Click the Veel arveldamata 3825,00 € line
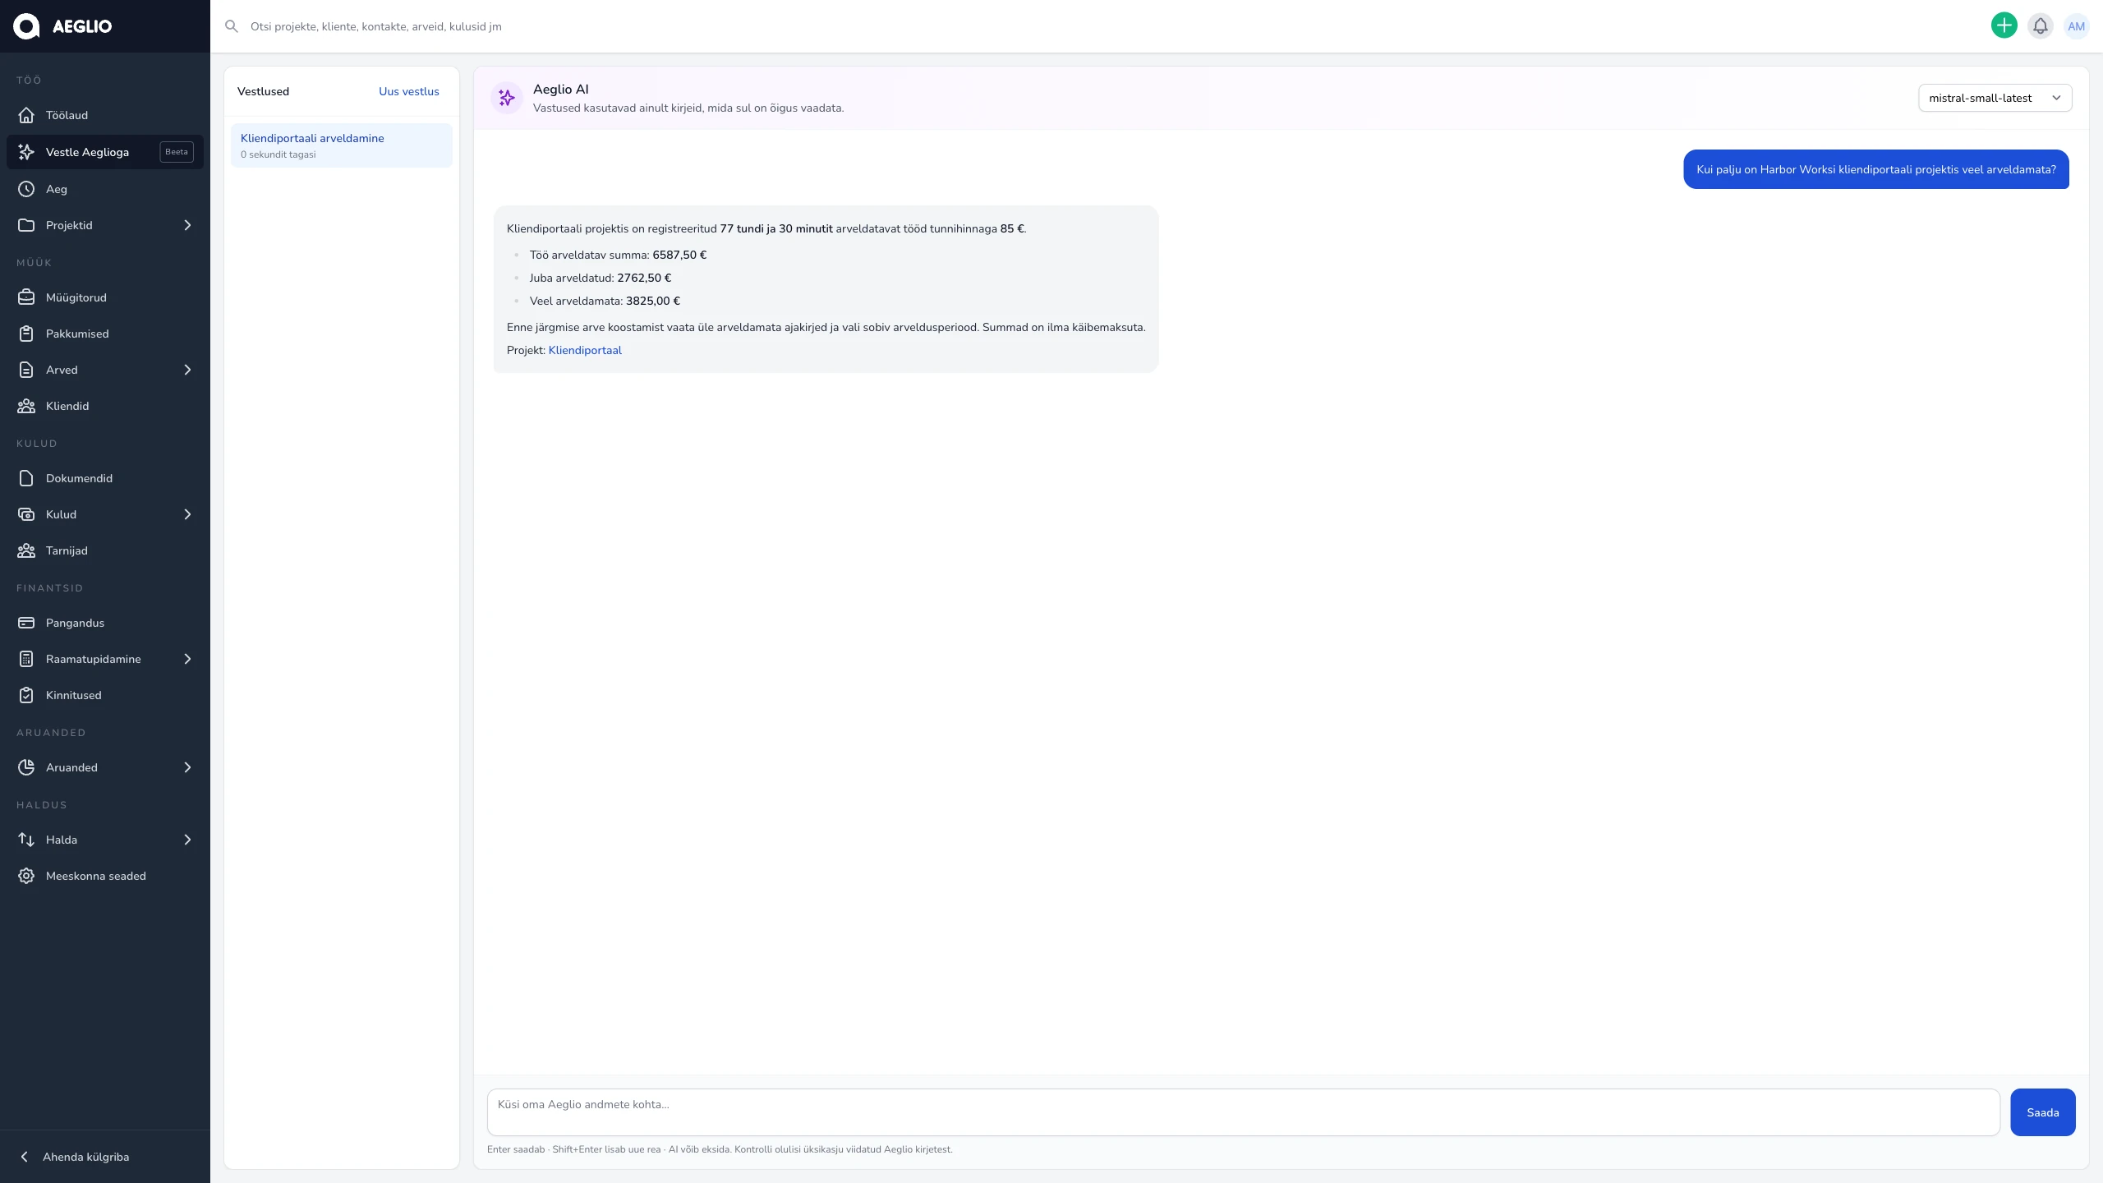Screen dimensions: 2103x1183 click(x=605, y=301)
